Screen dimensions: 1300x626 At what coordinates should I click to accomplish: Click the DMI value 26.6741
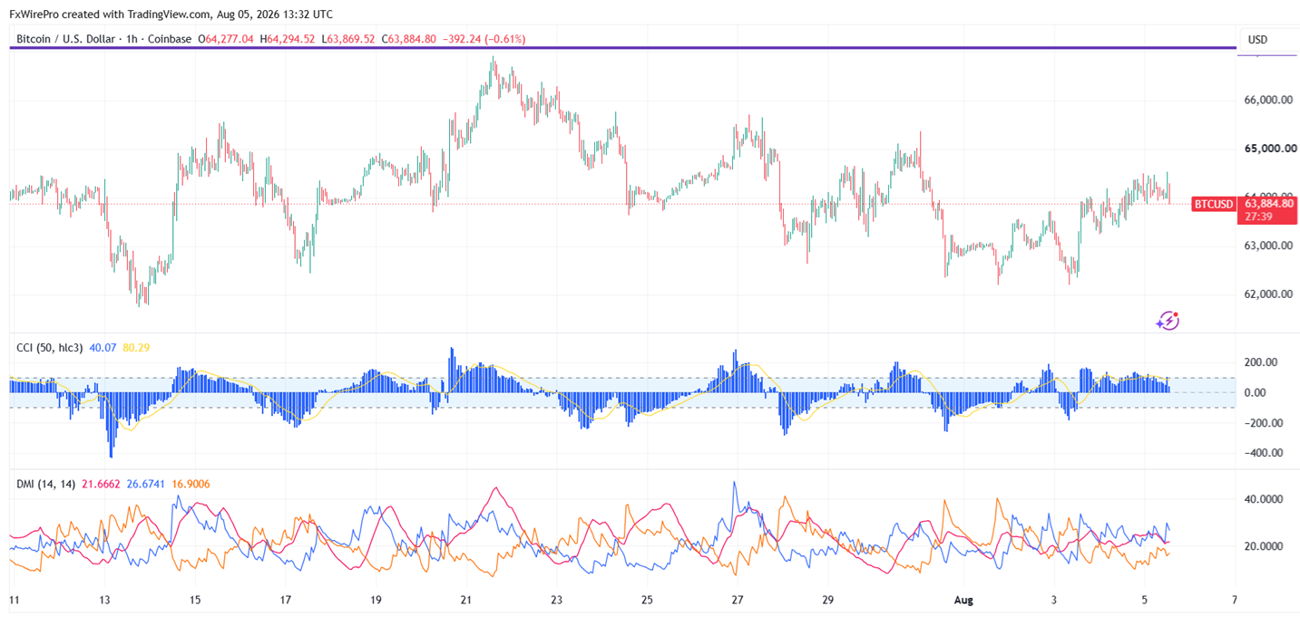146,485
